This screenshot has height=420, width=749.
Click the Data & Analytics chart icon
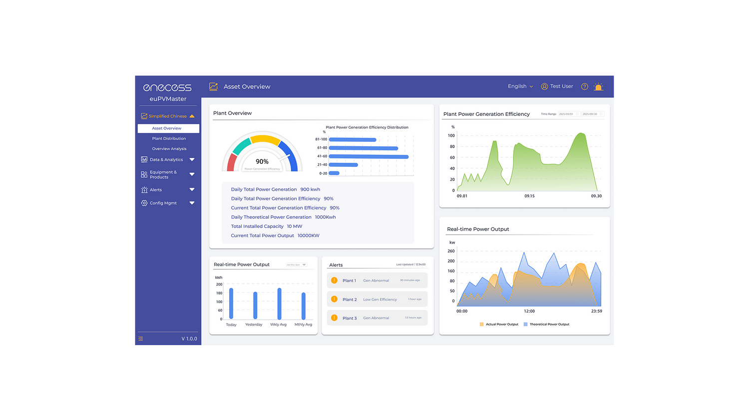coord(144,160)
